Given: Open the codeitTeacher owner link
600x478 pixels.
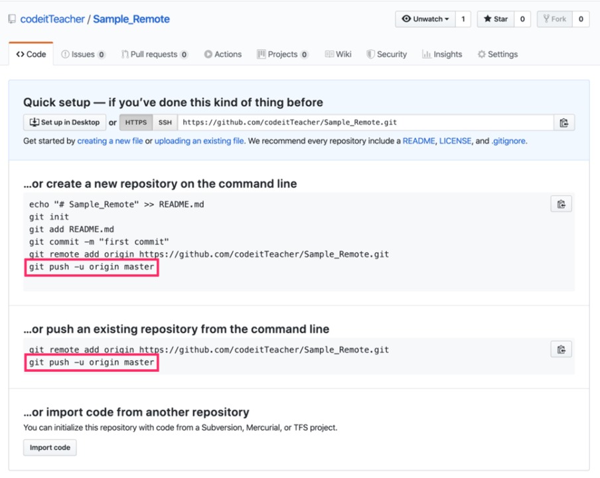Looking at the screenshot, I should pyautogui.click(x=52, y=19).
